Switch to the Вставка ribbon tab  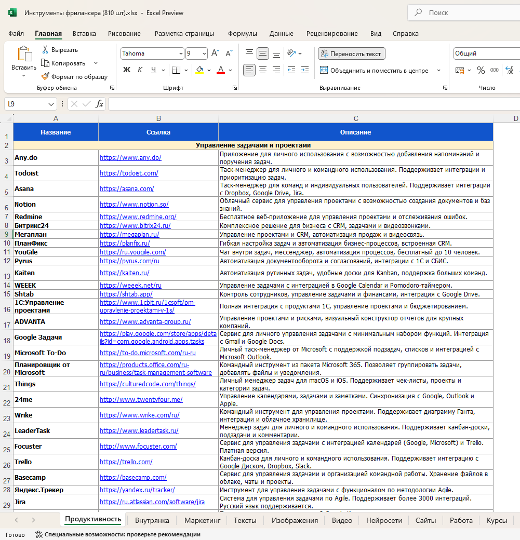84,33
